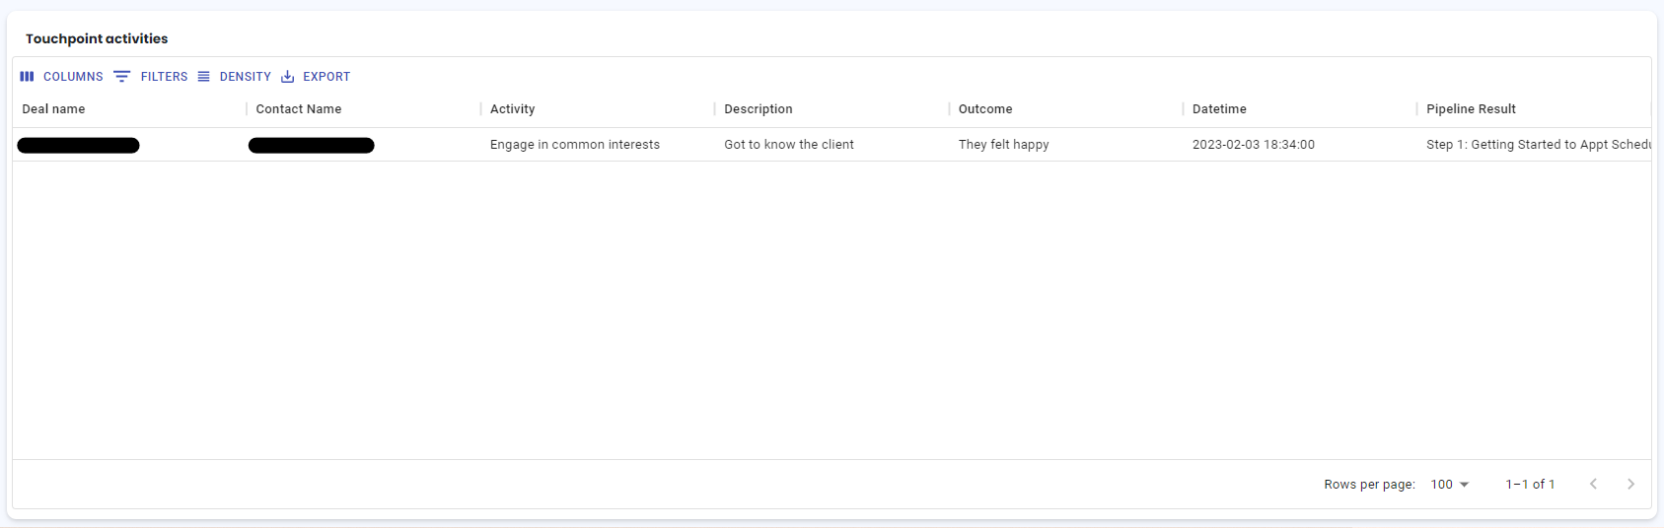Select the 2023-02-03 18:34:00 datetime cell
This screenshot has height=528, width=1664.
[1253, 145]
